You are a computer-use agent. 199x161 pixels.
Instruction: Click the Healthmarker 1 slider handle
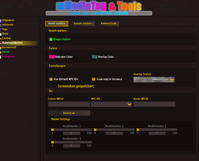[52, 130]
